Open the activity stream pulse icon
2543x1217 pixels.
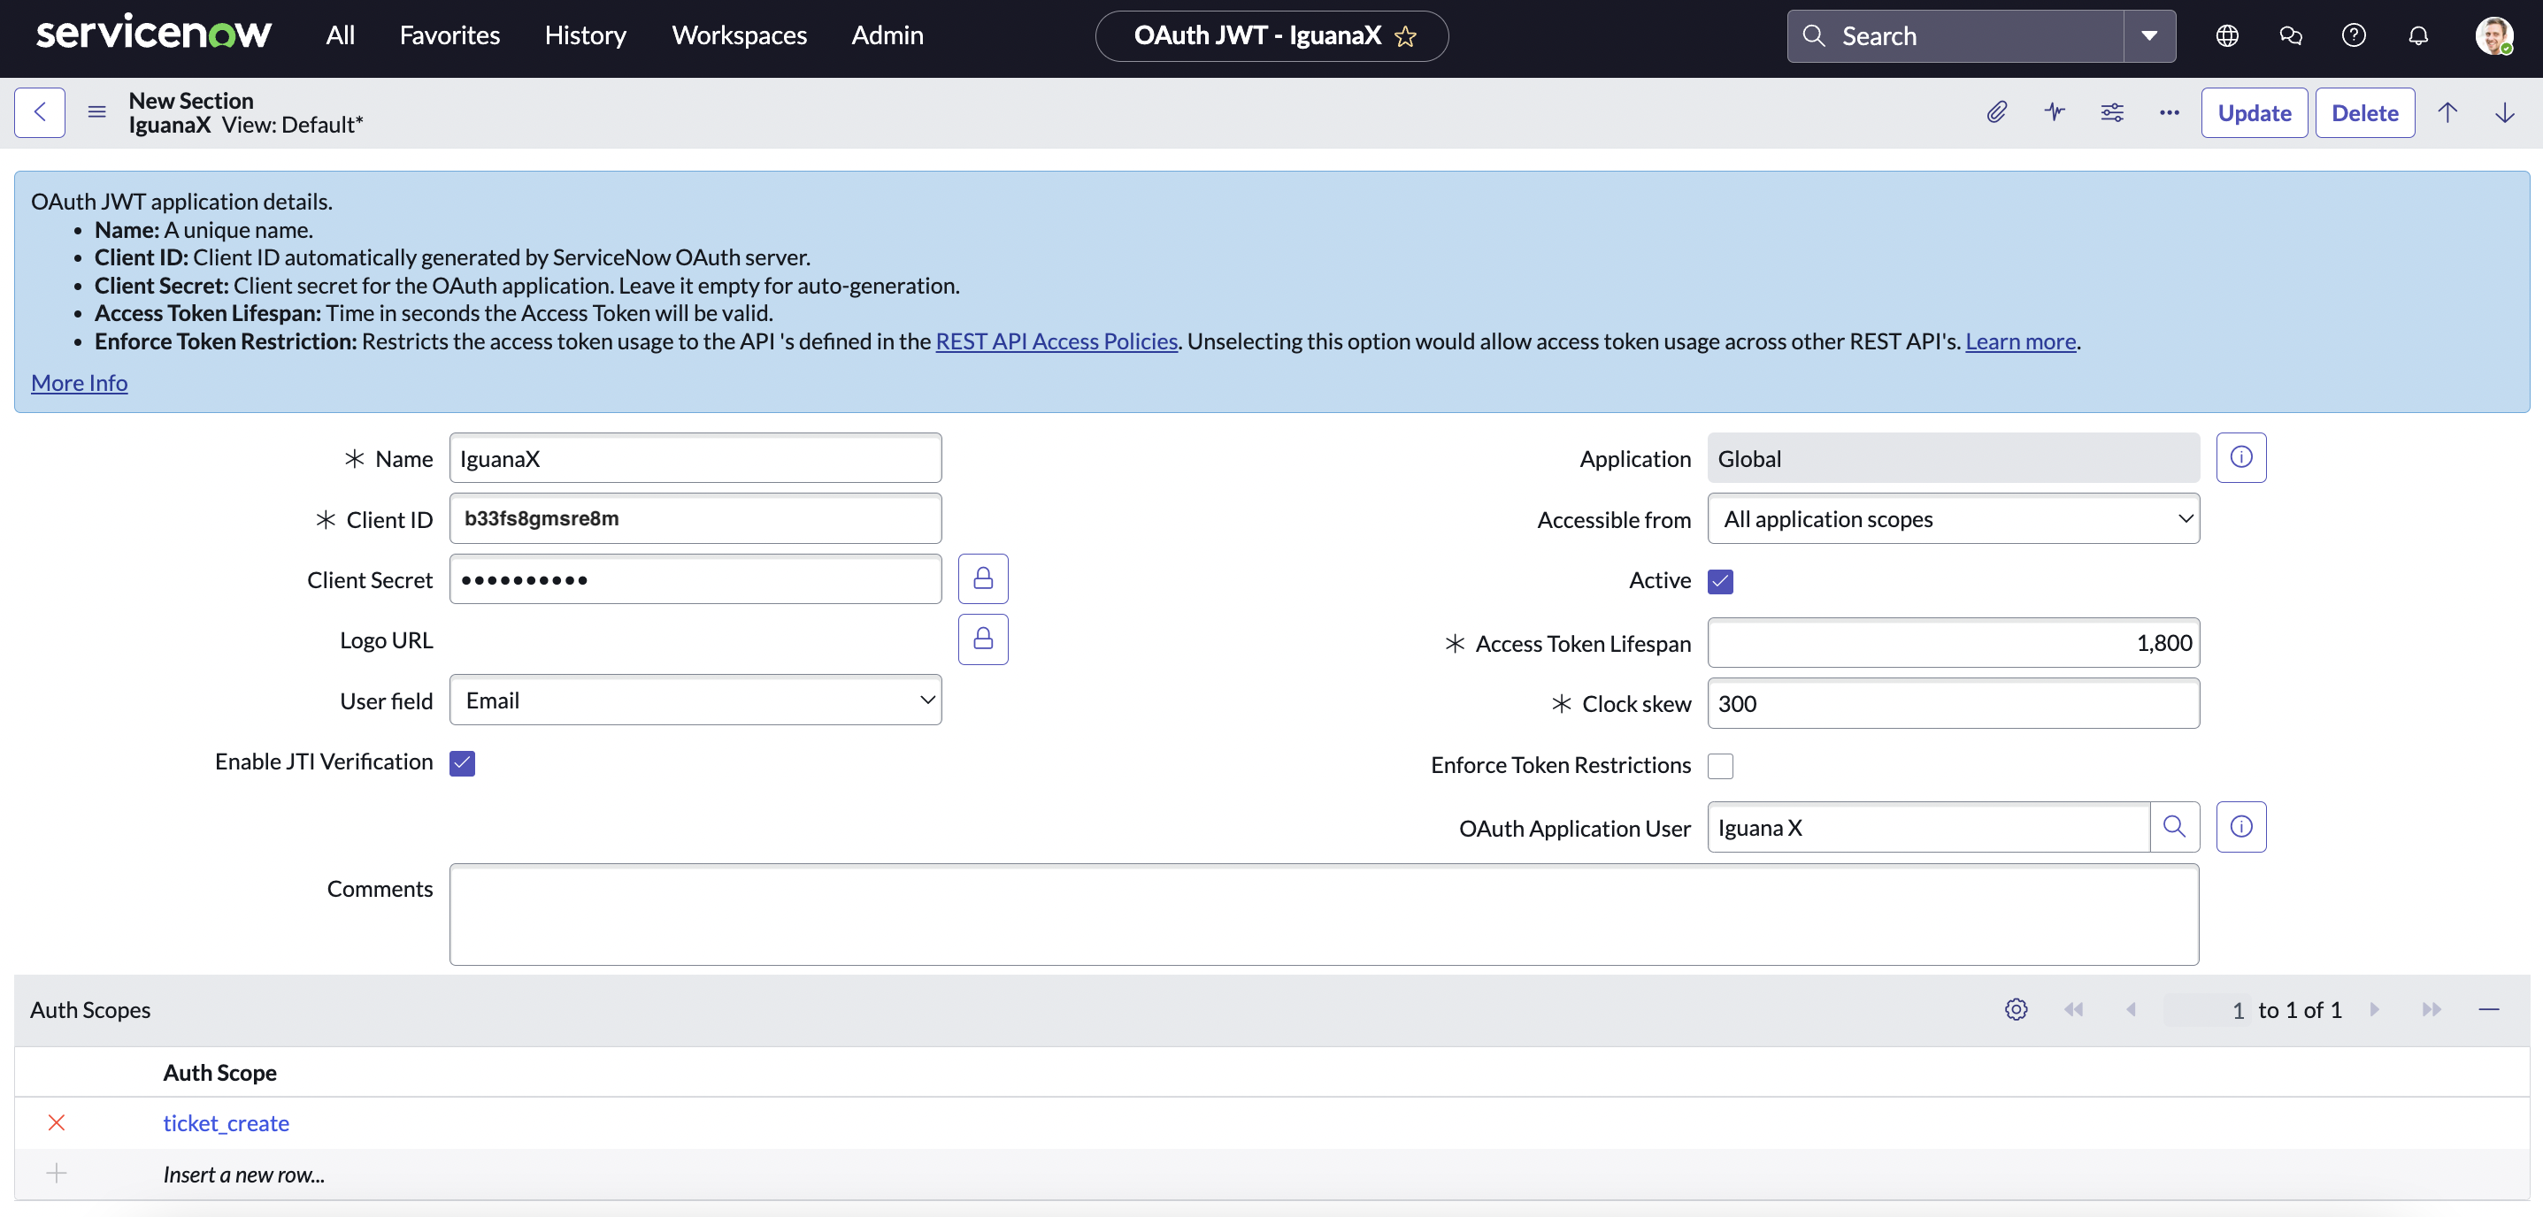(x=2055, y=112)
